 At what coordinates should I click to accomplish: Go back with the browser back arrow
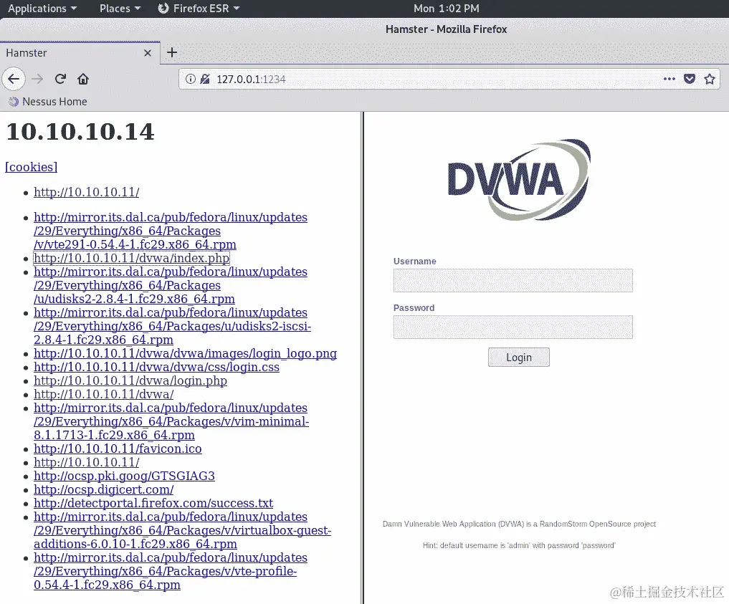click(x=14, y=79)
